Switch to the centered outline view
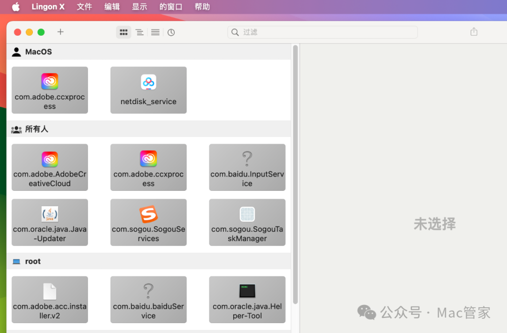507x333 pixels. (x=139, y=32)
